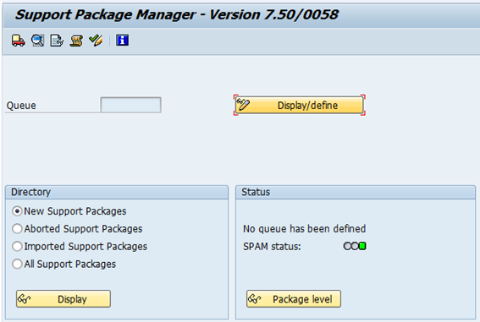This screenshot has height=322, width=480.
Task: Click the 'No queue has been defined' text
Action: tap(304, 228)
